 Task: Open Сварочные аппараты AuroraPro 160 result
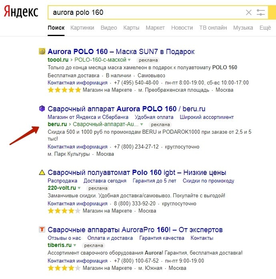coord(135,230)
